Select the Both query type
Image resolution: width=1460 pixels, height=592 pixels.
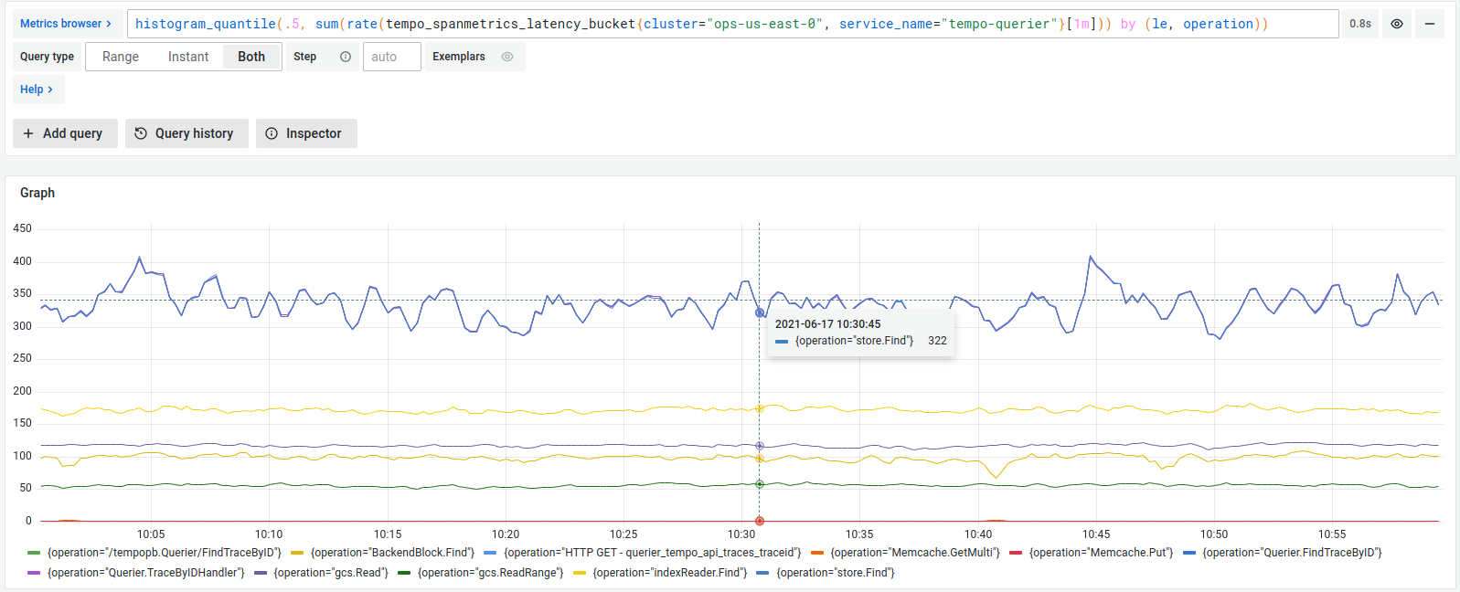point(251,57)
